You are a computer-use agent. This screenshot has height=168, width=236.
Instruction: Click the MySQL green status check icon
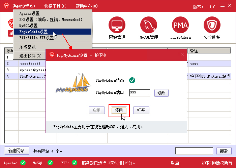(50, 163)
